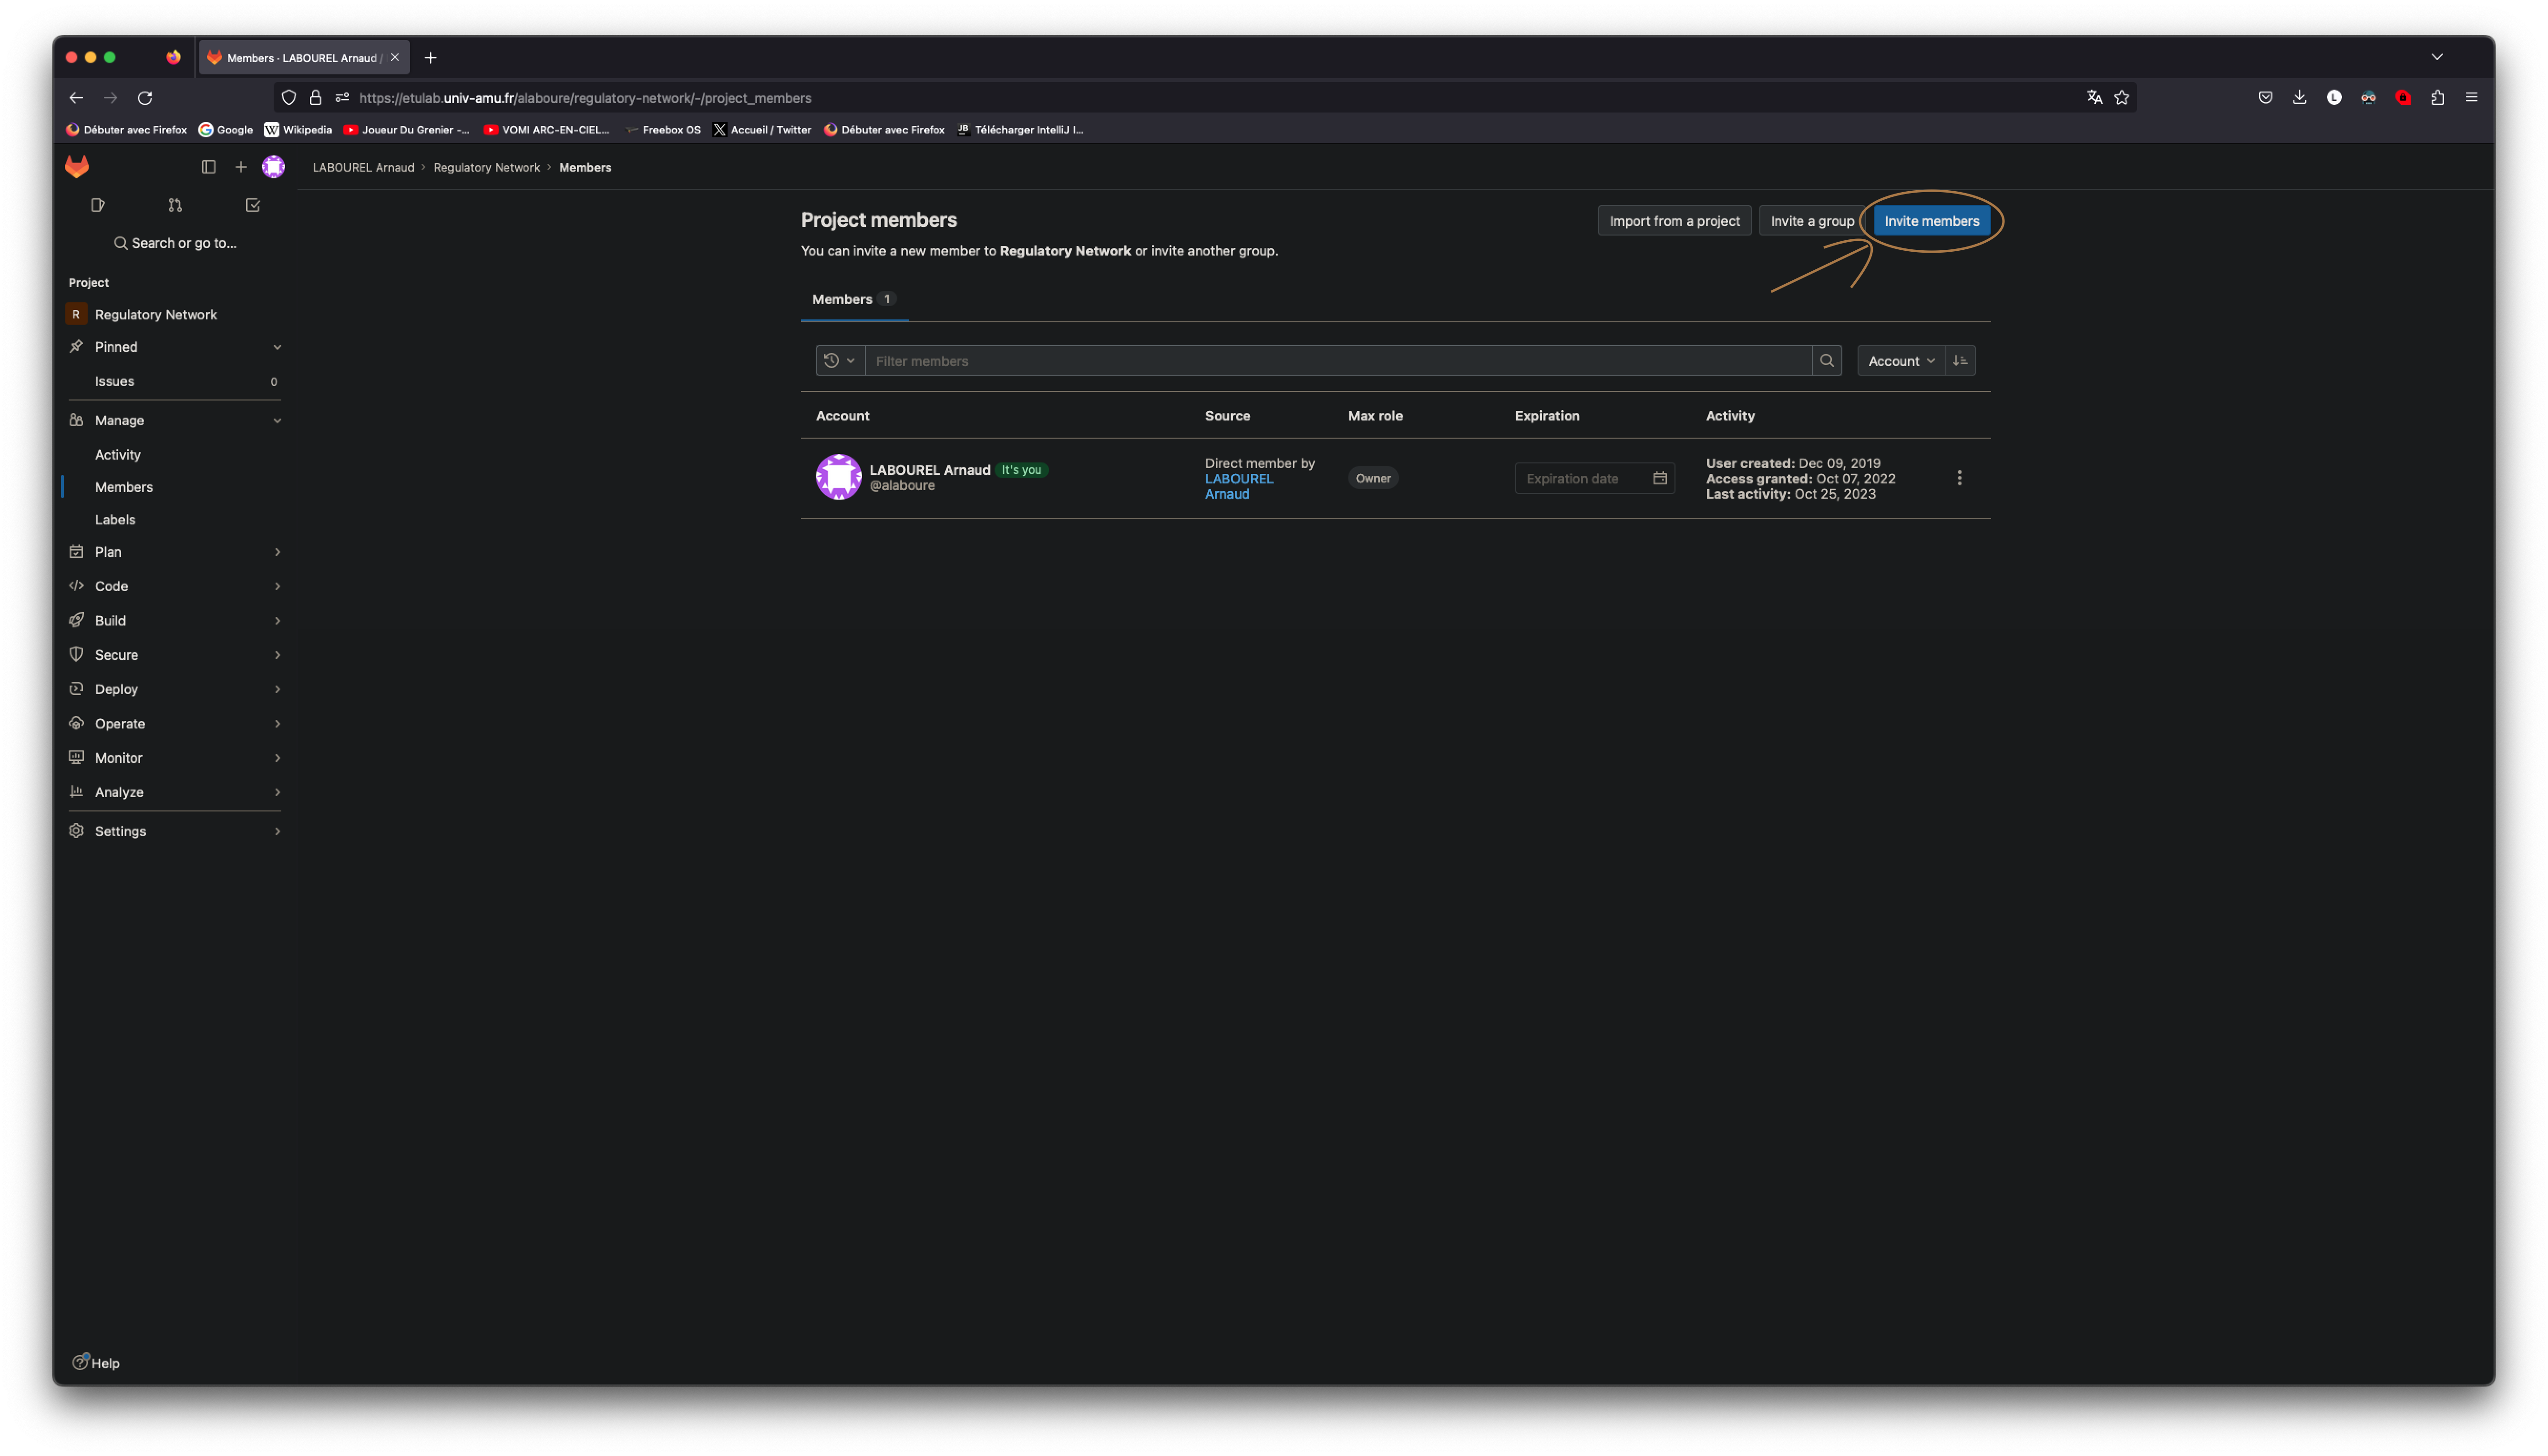Viewport: 2548px width, 1456px height.
Task: Open Labels under Manage
Action: tap(176, 519)
